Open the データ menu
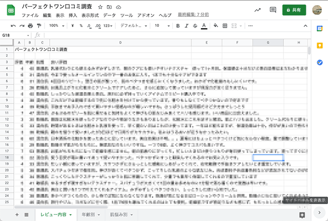This screenshot has width=328, height=221. (109, 15)
